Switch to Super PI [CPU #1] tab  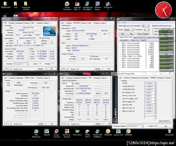click(139, 37)
